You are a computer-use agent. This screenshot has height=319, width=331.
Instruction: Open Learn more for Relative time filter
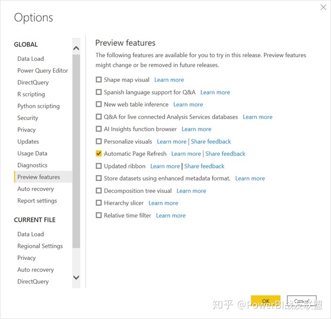(171, 216)
